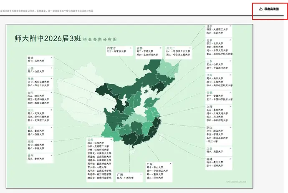288x193 pixels.
Task: Click the corner icon on the 山东 card
Action: point(230,61)
